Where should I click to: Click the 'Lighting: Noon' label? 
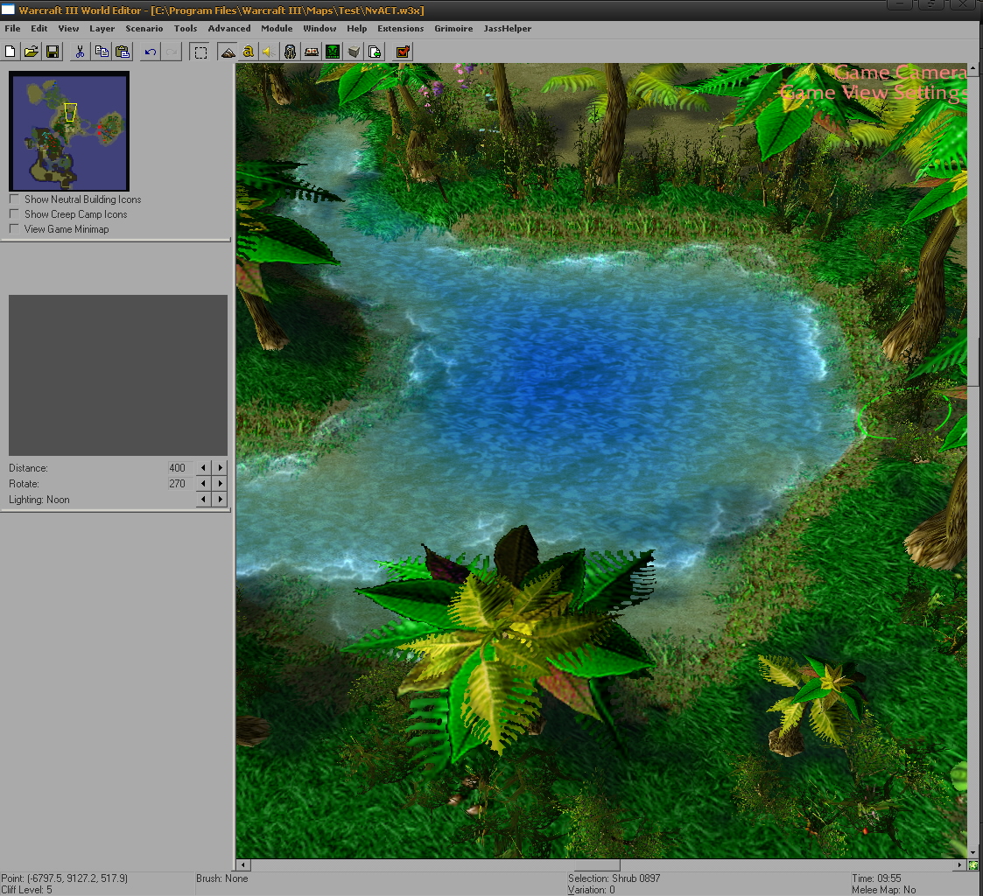[x=39, y=500]
